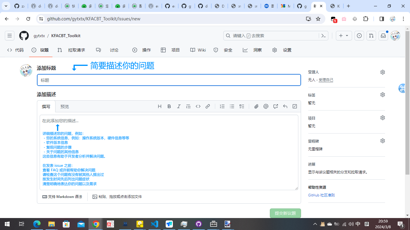Open Windows Start menu
The height and width of the screenshot is (230, 410).
point(7,224)
